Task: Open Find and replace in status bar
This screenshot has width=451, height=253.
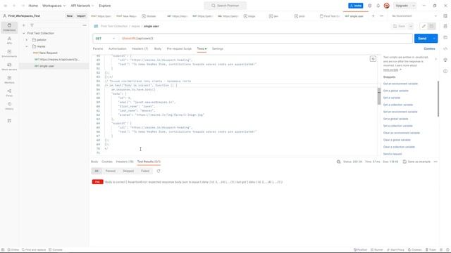Action: 34,250
